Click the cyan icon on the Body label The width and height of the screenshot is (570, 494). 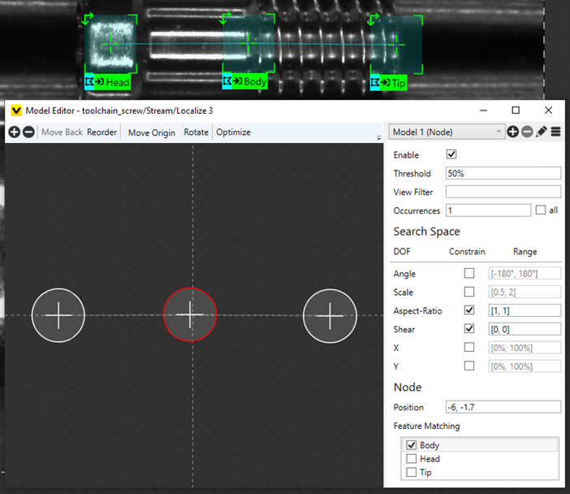coord(227,81)
